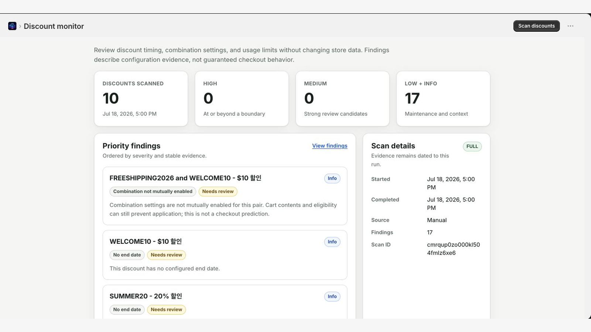Image resolution: width=591 pixels, height=332 pixels.
Task: Click "This discount has no configured end date."
Action: click(165, 269)
